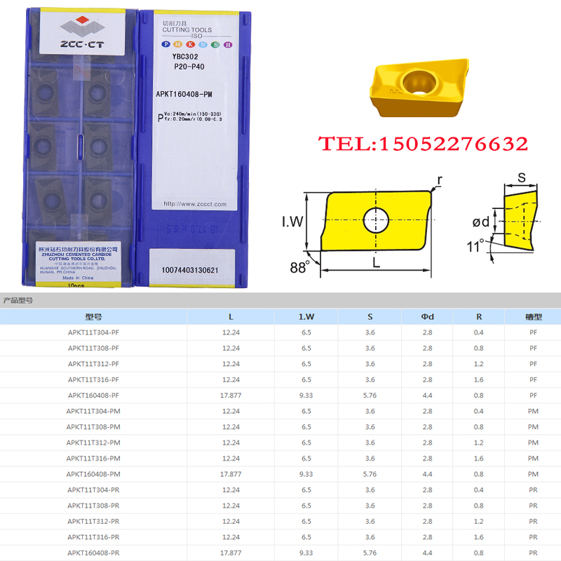This screenshot has height=561, width=561.
Task: Click the 产品型号 section header
Action: pyautogui.click(x=18, y=300)
